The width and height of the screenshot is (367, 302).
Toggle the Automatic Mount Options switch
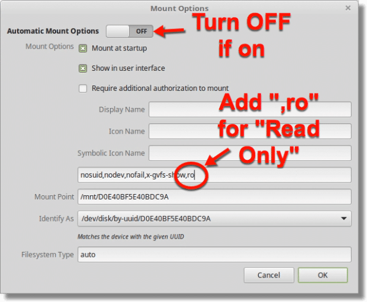(130, 31)
